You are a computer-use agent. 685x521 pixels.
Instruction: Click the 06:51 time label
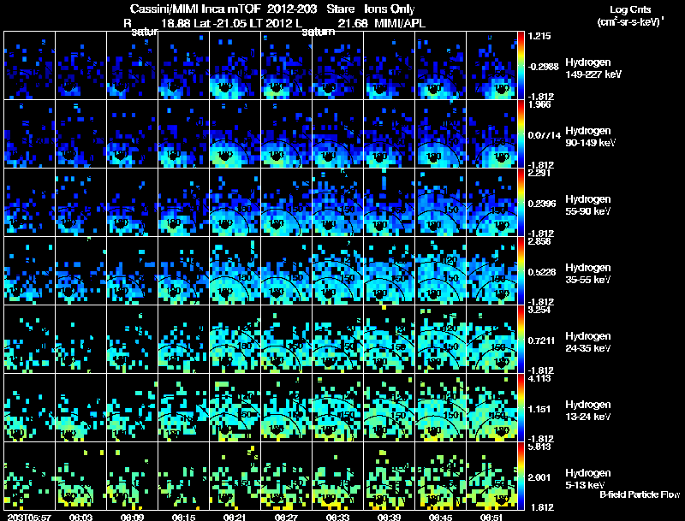coord(491,517)
